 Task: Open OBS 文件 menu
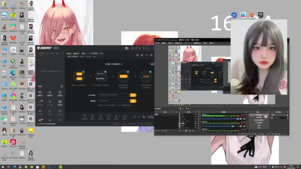click(157, 43)
